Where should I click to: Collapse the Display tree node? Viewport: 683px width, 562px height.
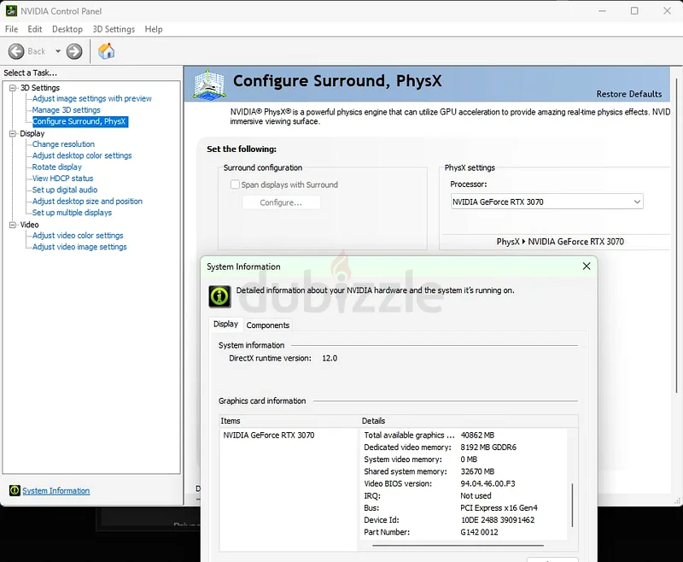click(x=12, y=133)
